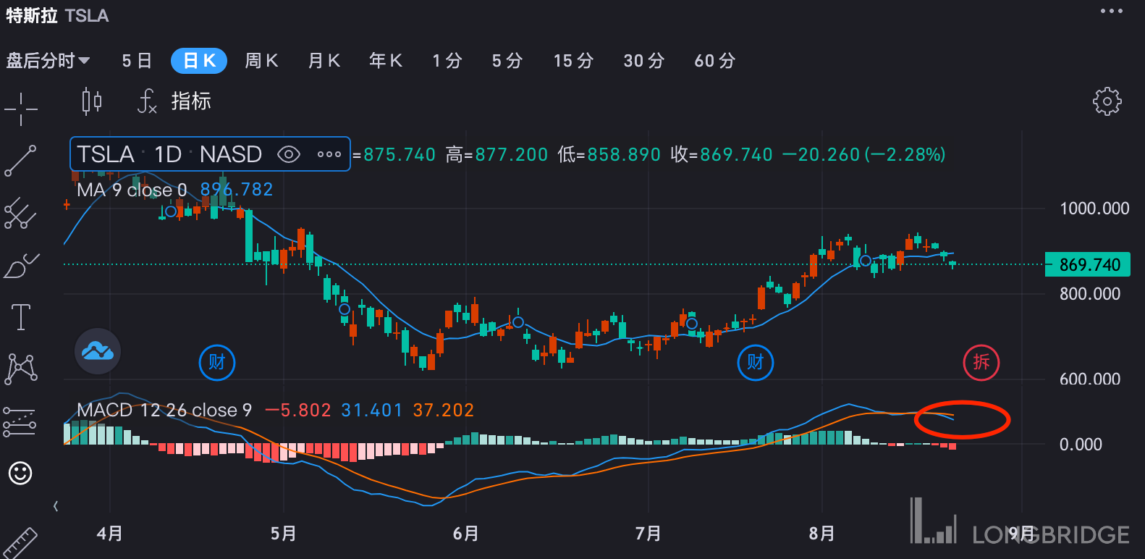Click MA value 896.782
The width and height of the screenshot is (1145, 559).
pyautogui.click(x=237, y=190)
